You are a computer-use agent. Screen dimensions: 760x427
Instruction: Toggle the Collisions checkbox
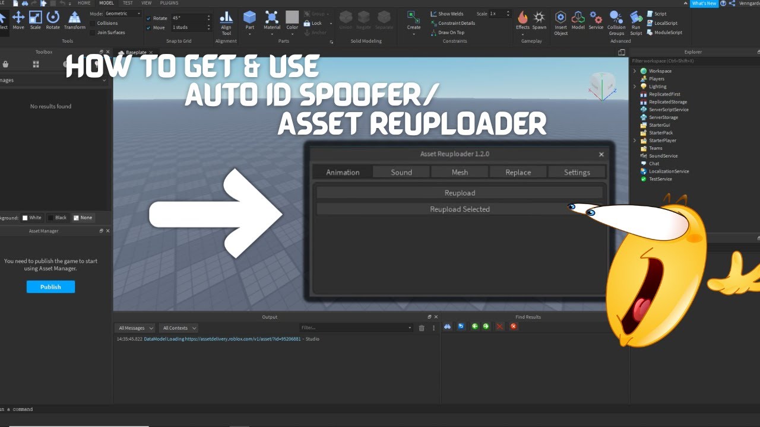[x=92, y=23]
